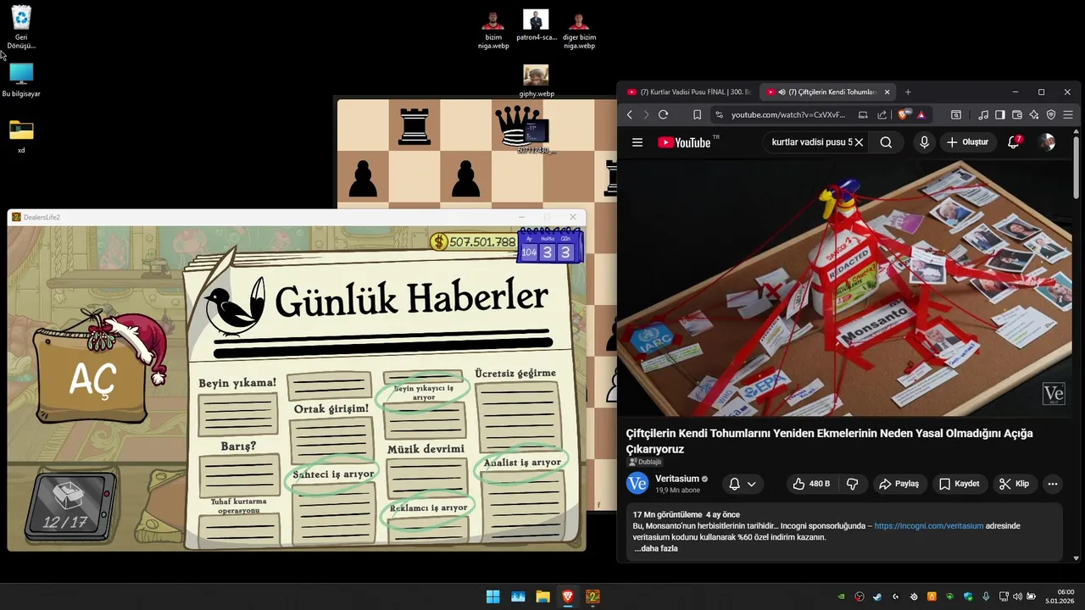This screenshot has height=610, width=1085.
Task: Click the game money counter 507.501.788
Action: pyautogui.click(x=473, y=242)
